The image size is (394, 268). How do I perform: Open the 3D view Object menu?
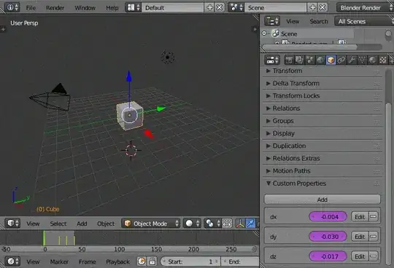point(106,224)
